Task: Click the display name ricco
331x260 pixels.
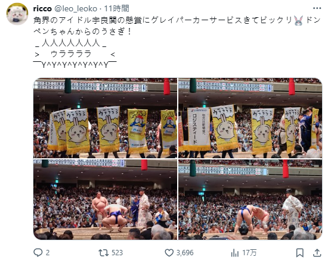Action: pyautogui.click(x=42, y=9)
